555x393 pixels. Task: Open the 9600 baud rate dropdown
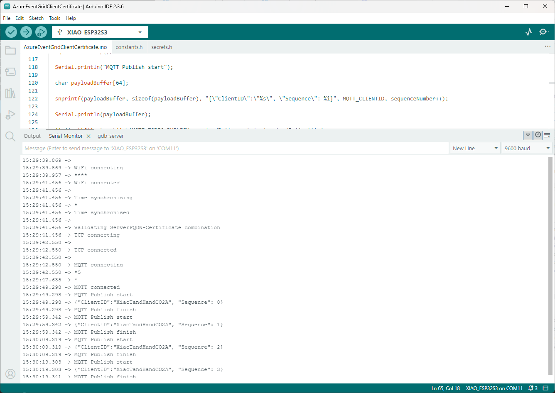[x=527, y=148]
